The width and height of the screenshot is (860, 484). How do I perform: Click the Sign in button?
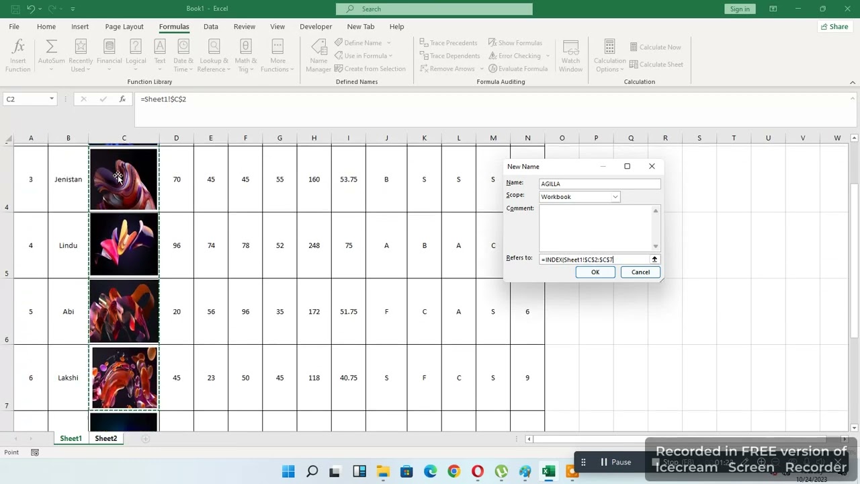click(x=740, y=9)
